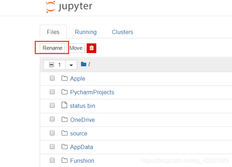
Task: Click the selected count number 1
Action: (x=59, y=65)
